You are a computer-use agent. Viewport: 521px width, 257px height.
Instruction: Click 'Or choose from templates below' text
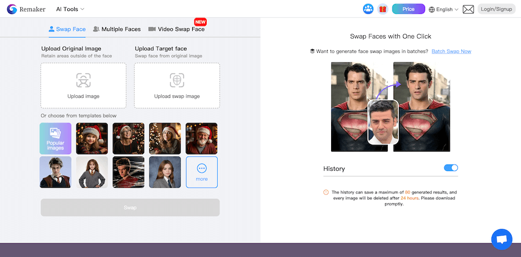coord(78,116)
